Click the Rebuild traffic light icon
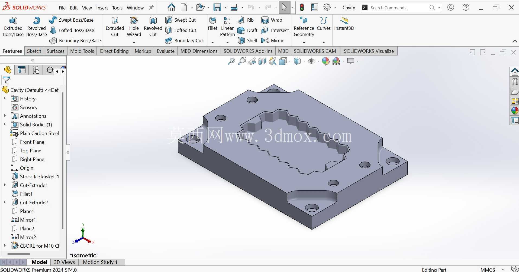Viewport: 519px width, 272px height. 302,8
